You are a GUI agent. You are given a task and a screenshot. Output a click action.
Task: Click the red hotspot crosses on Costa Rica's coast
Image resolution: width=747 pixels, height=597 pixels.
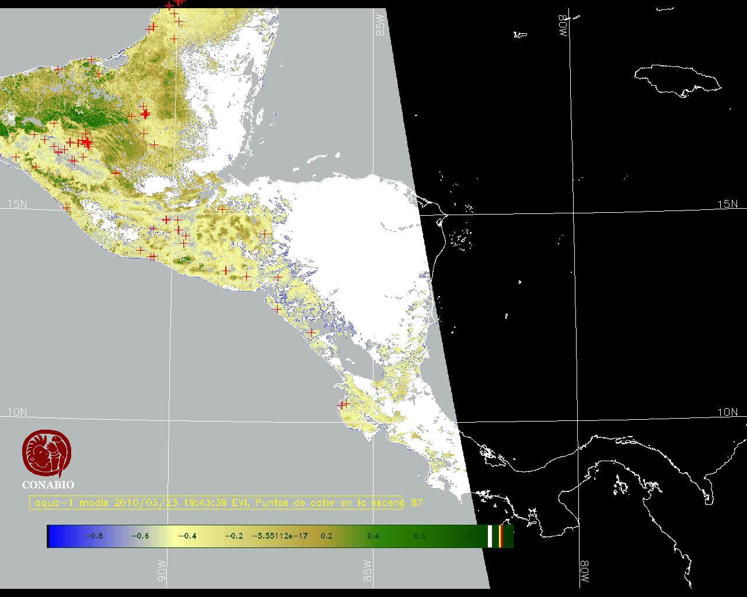(343, 403)
